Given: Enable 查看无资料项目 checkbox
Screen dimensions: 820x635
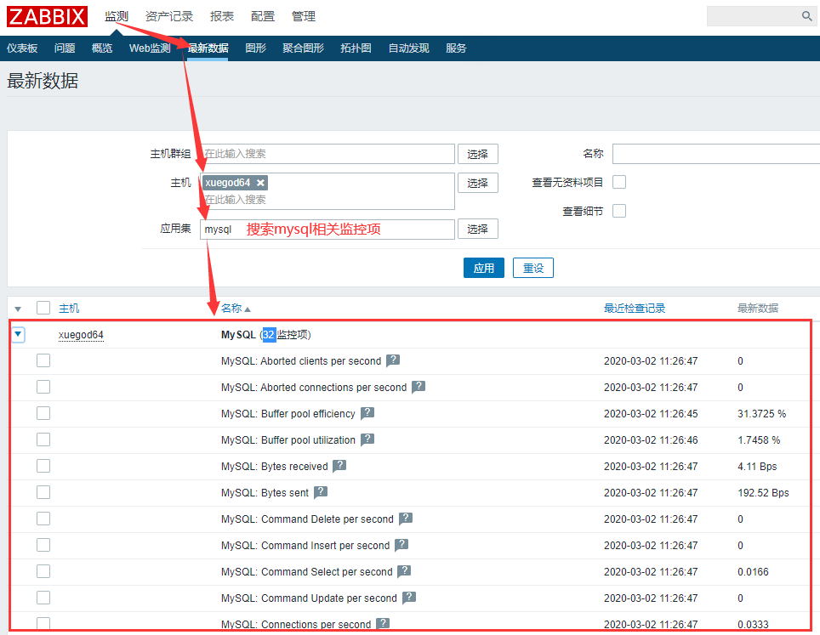Looking at the screenshot, I should (619, 182).
